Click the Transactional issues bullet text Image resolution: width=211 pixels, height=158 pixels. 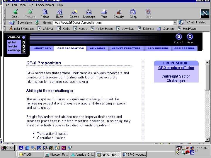[52, 133]
